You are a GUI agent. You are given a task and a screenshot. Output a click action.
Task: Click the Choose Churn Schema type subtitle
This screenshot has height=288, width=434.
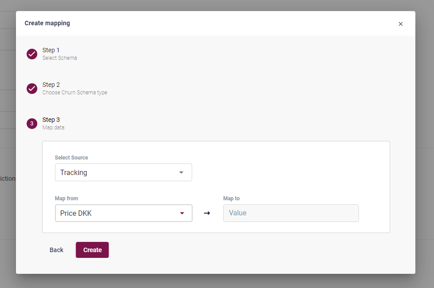pos(75,93)
